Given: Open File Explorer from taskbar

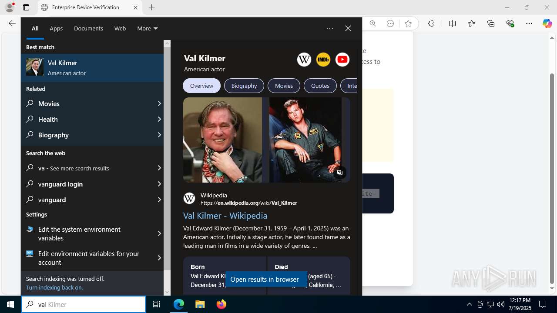Looking at the screenshot, I should [x=200, y=304].
